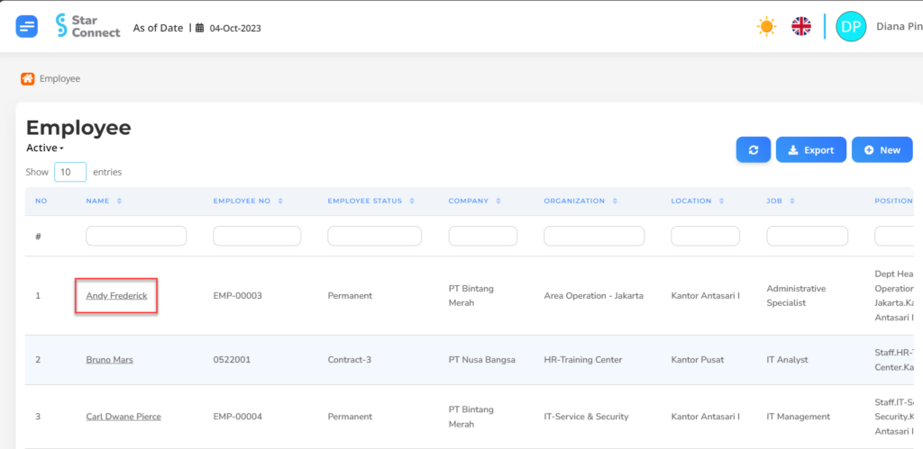
Task: Click the refresh table button
Action: tap(754, 150)
